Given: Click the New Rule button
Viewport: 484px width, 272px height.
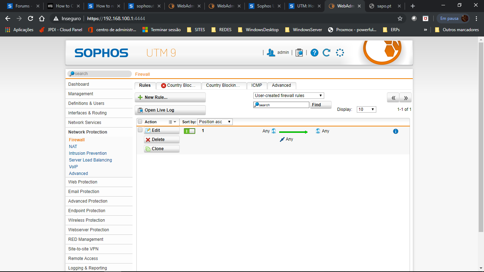Looking at the screenshot, I should point(170,97).
